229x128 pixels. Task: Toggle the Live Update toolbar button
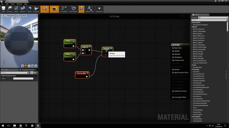(73, 9)
